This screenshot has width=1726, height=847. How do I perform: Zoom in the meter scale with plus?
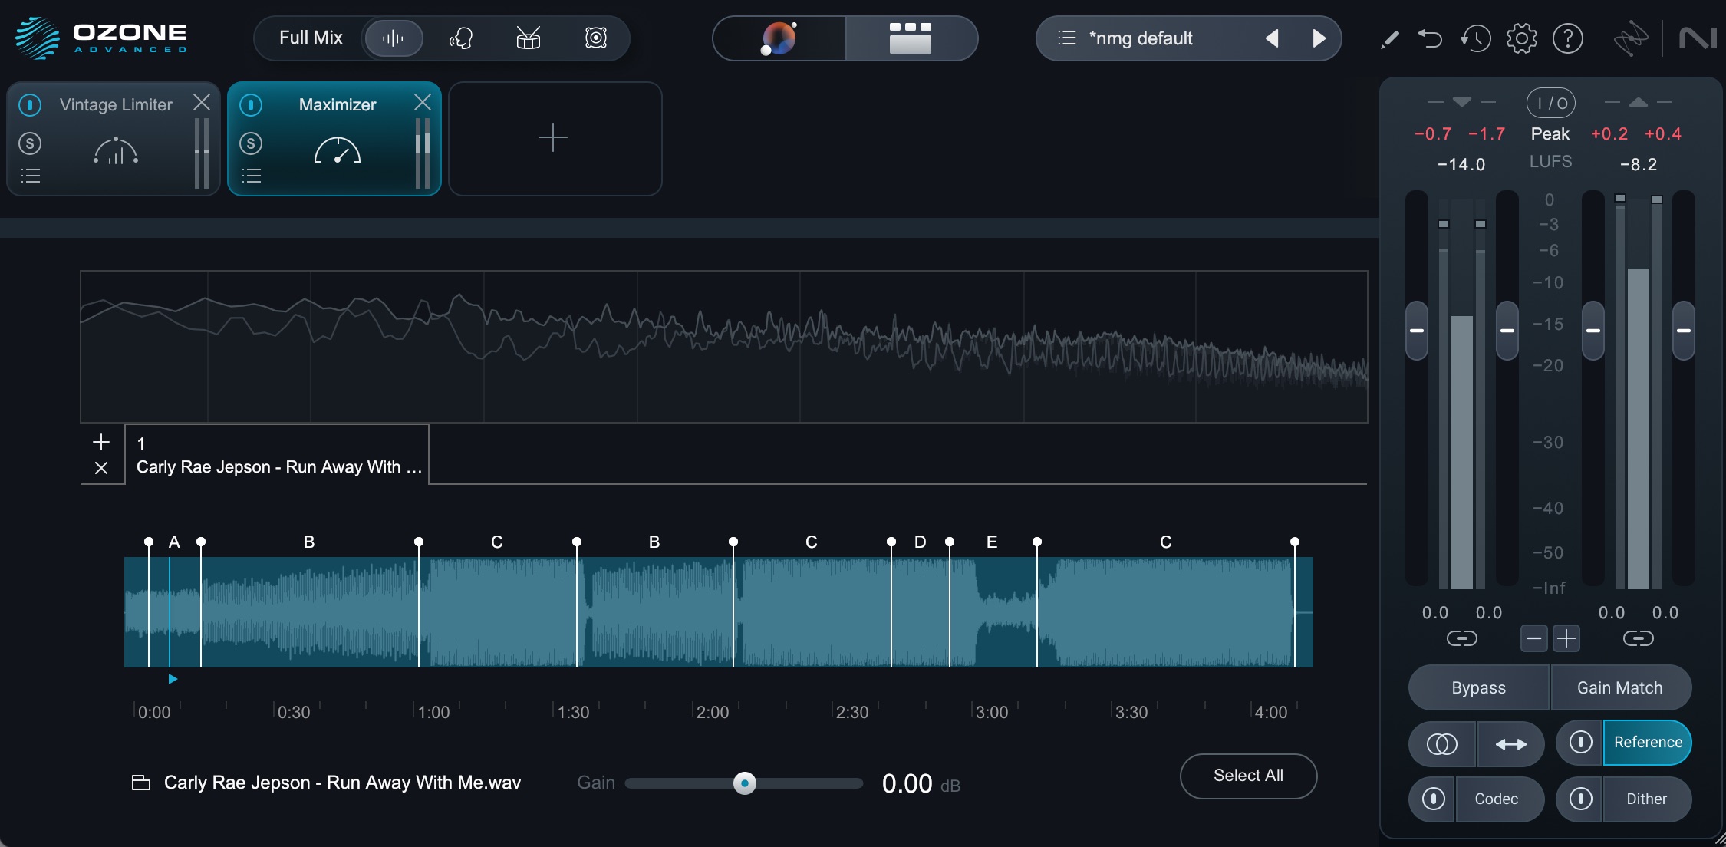tap(1566, 638)
